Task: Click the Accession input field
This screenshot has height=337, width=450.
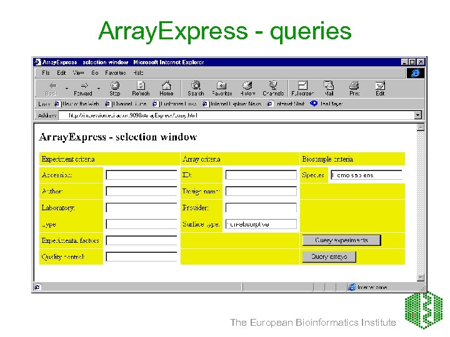Action: point(141,175)
